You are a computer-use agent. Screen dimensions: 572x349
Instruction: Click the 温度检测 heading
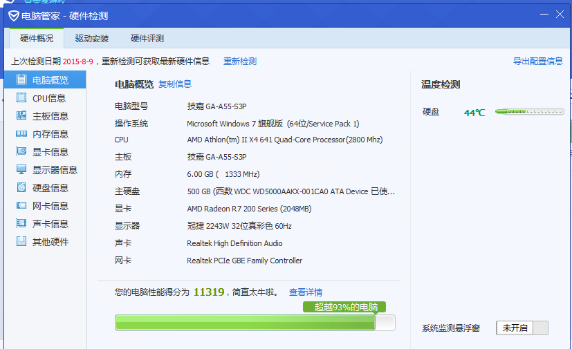(441, 84)
